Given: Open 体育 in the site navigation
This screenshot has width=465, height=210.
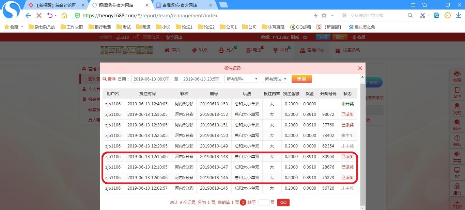Looking at the screenshot, I should coord(281,50).
